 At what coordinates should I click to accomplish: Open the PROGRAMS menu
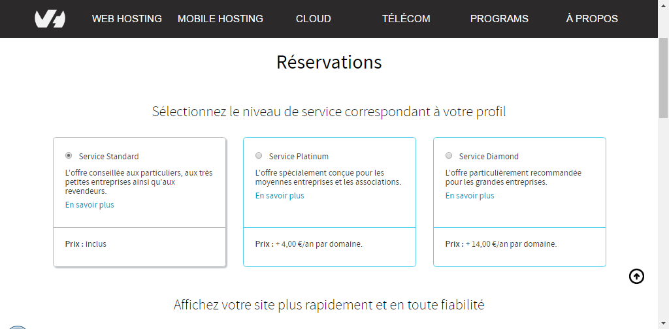coord(499,19)
